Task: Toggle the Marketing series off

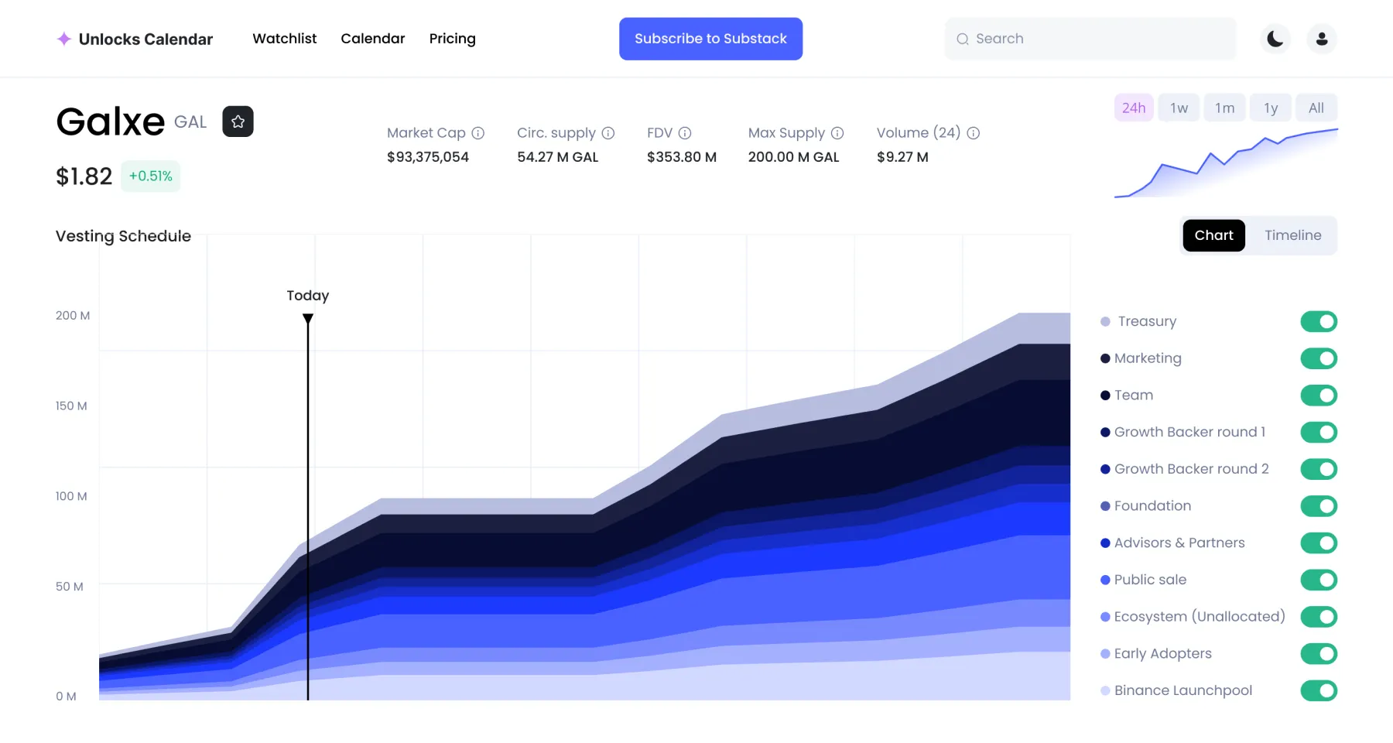Action: [1319, 358]
